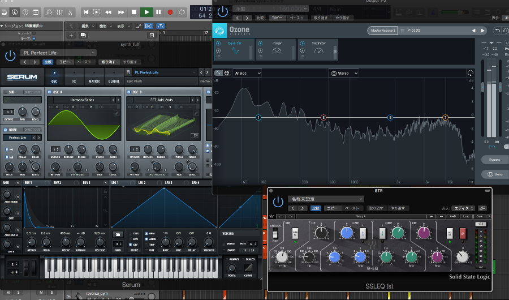Switch to Serum OSC tab

(54, 77)
